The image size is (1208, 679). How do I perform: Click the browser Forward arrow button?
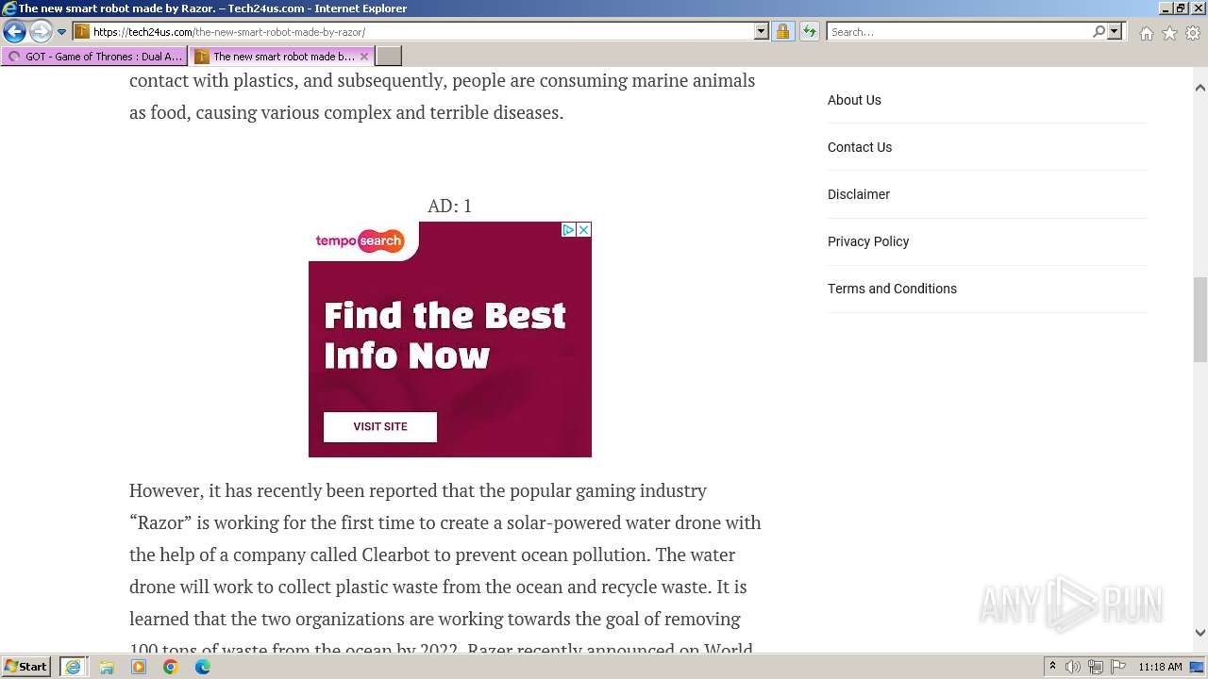(x=40, y=31)
